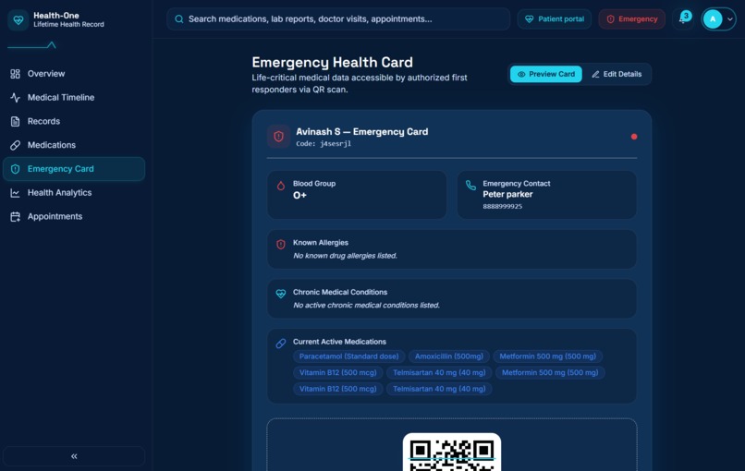745x471 pixels.
Task: Click the Emergency Card shield icon in sidebar
Action: (x=15, y=169)
